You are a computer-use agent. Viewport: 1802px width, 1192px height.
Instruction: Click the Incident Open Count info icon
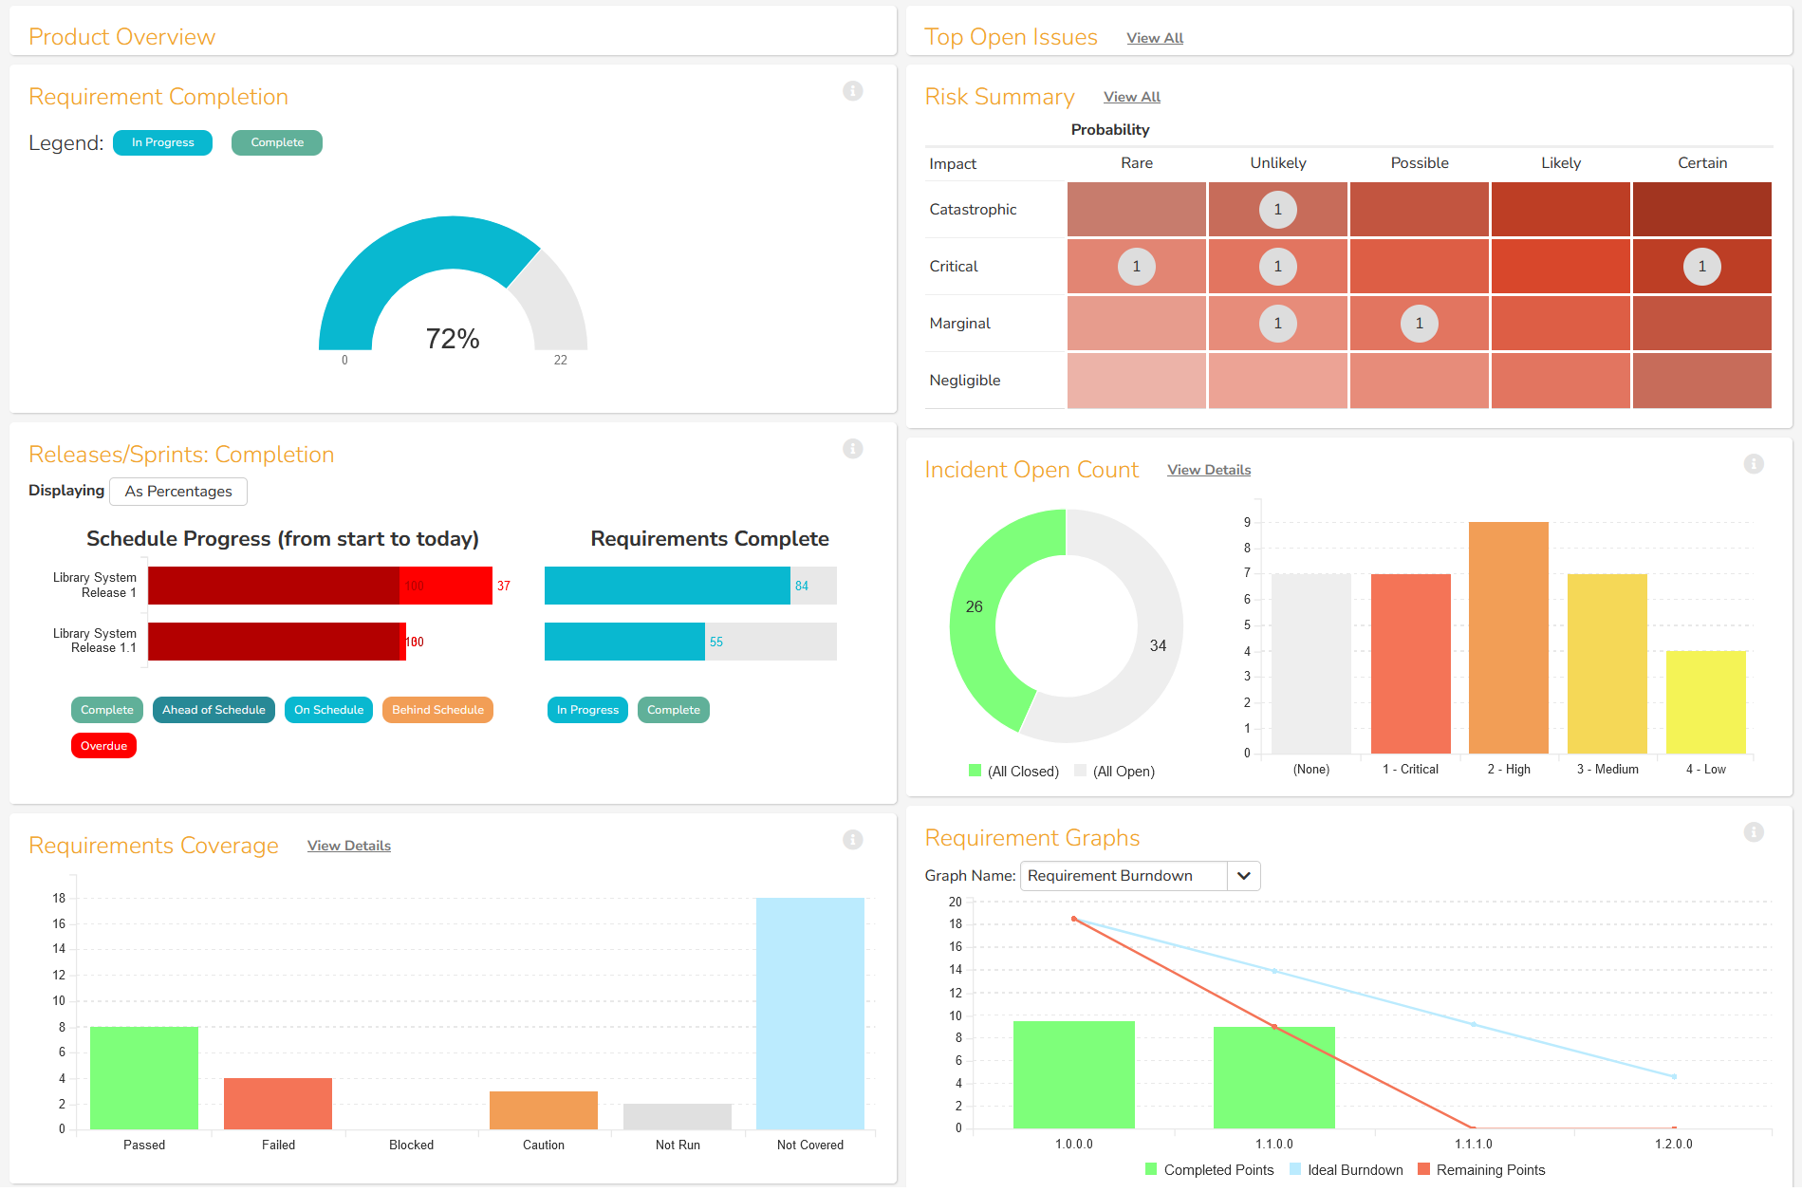pos(1753,464)
